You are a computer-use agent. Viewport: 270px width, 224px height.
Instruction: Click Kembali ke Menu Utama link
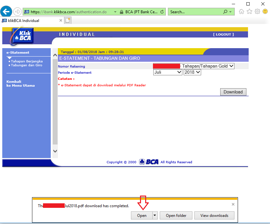pyautogui.click(x=20, y=83)
